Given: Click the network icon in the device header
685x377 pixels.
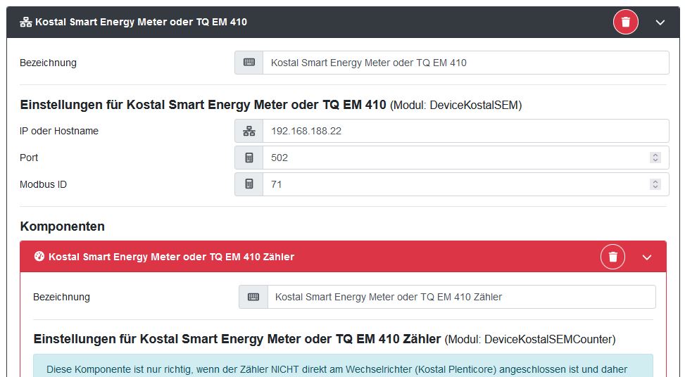Looking at the screenshot, I should pyautogui.click(x=26, y=22).
